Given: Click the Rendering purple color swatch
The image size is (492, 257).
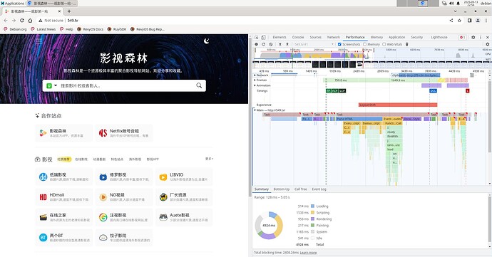Looking at the screenshot, I should pos(312,219).
